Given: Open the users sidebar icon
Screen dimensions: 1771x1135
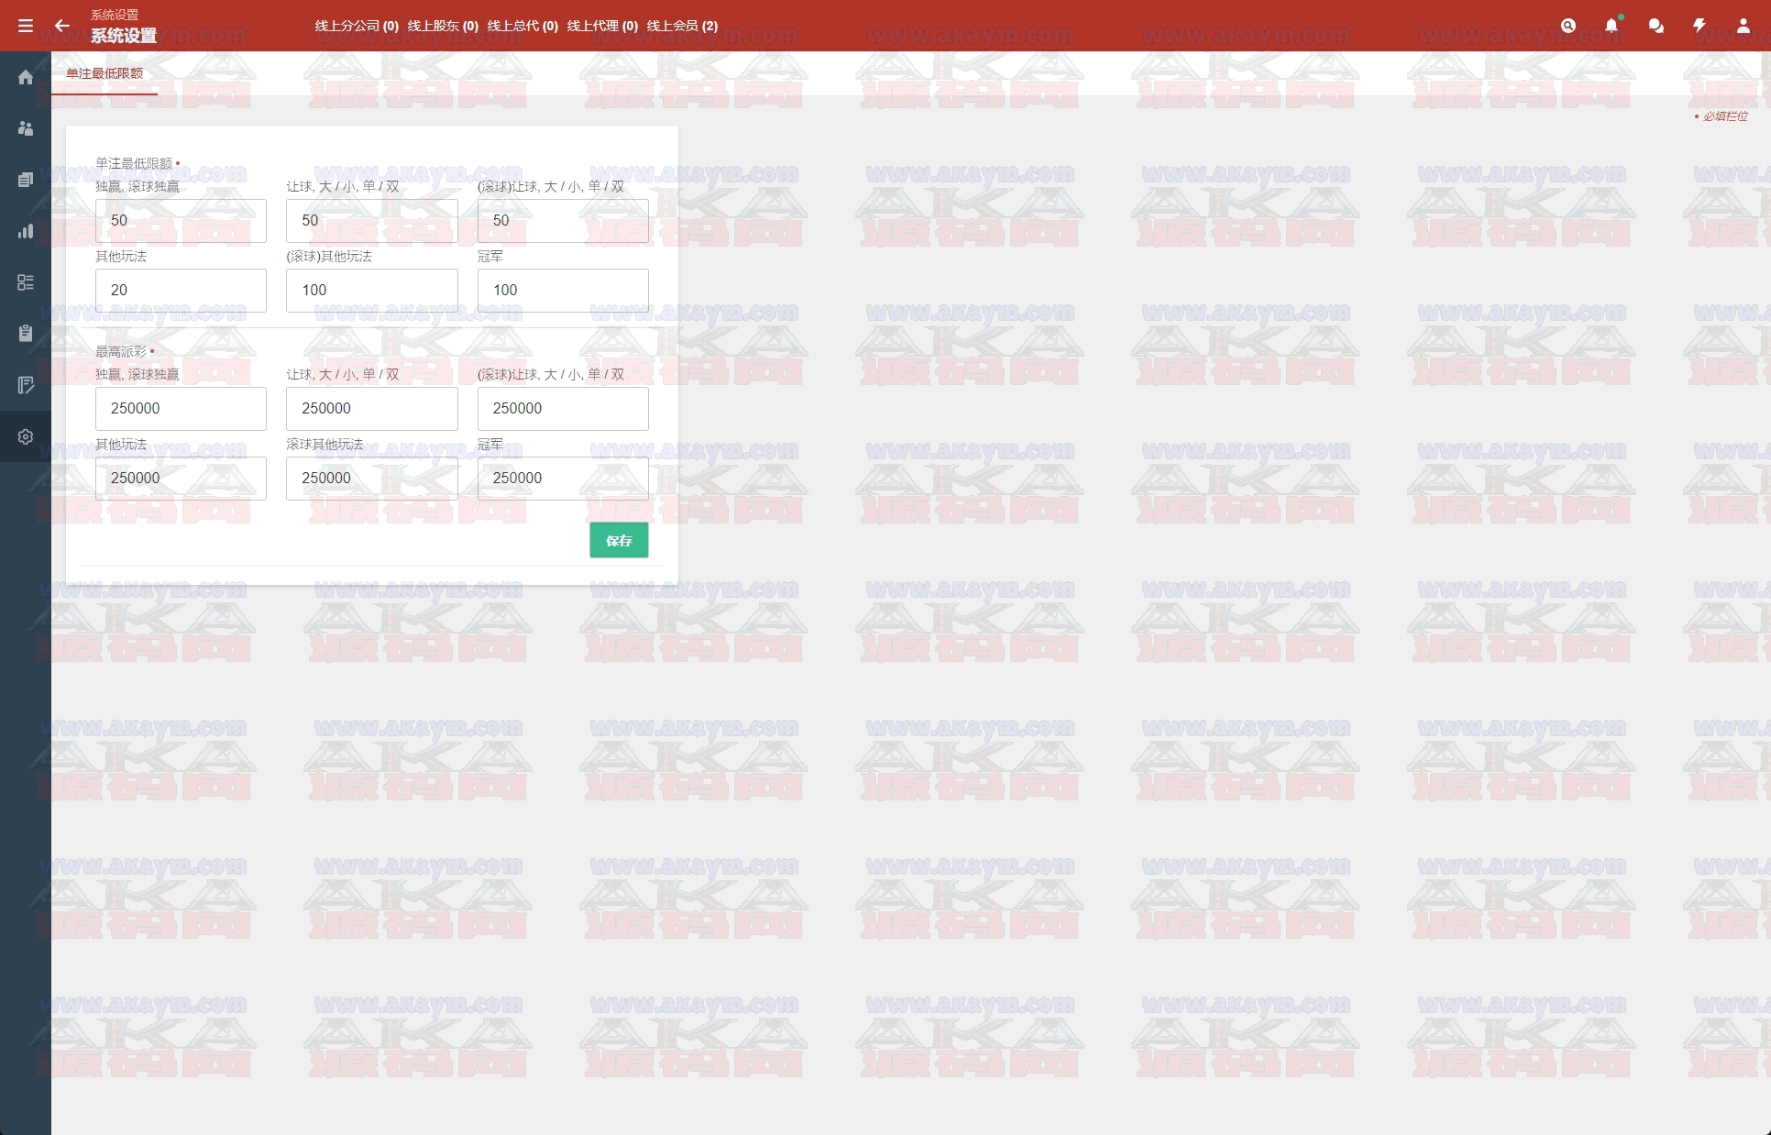Looking at the screenshot, I should click(x=26, y=128).
